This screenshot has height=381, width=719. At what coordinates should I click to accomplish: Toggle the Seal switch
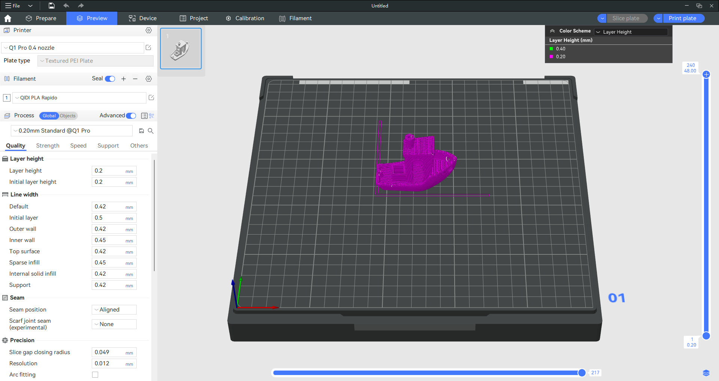(110, 79)
